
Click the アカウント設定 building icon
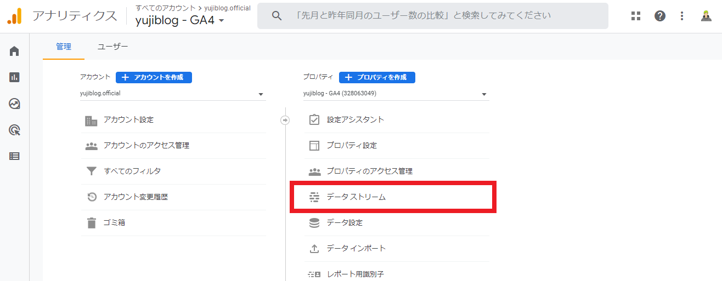click(91, 120)
